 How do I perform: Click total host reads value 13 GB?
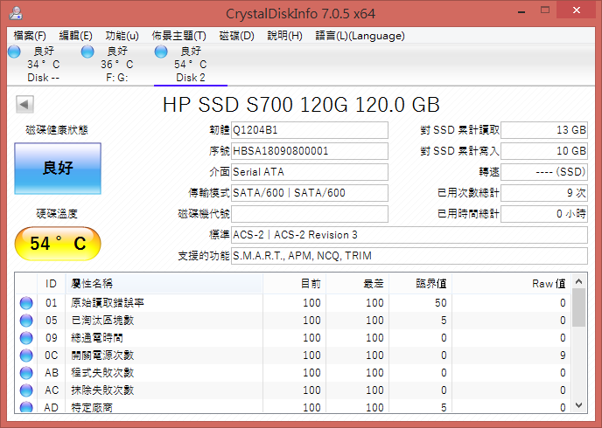tap(544, 130)
